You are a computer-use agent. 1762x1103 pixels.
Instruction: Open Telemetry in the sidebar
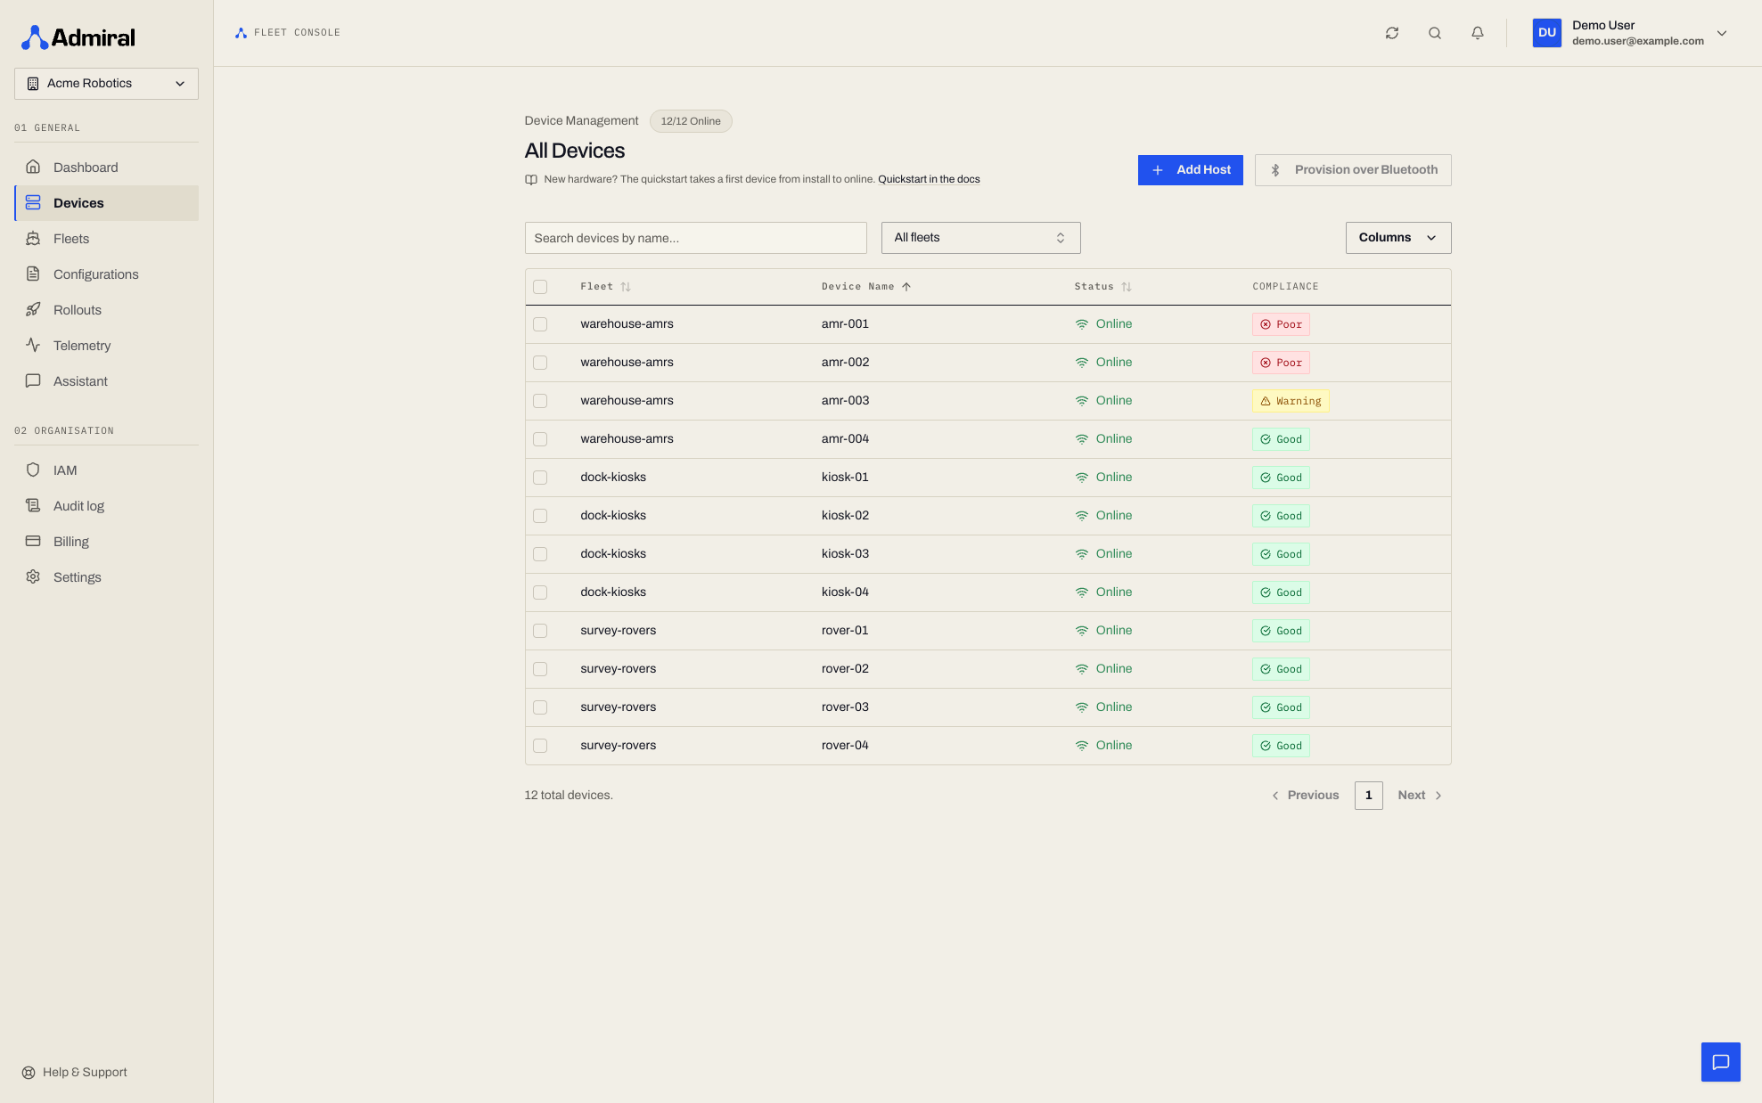pos(106,346)
